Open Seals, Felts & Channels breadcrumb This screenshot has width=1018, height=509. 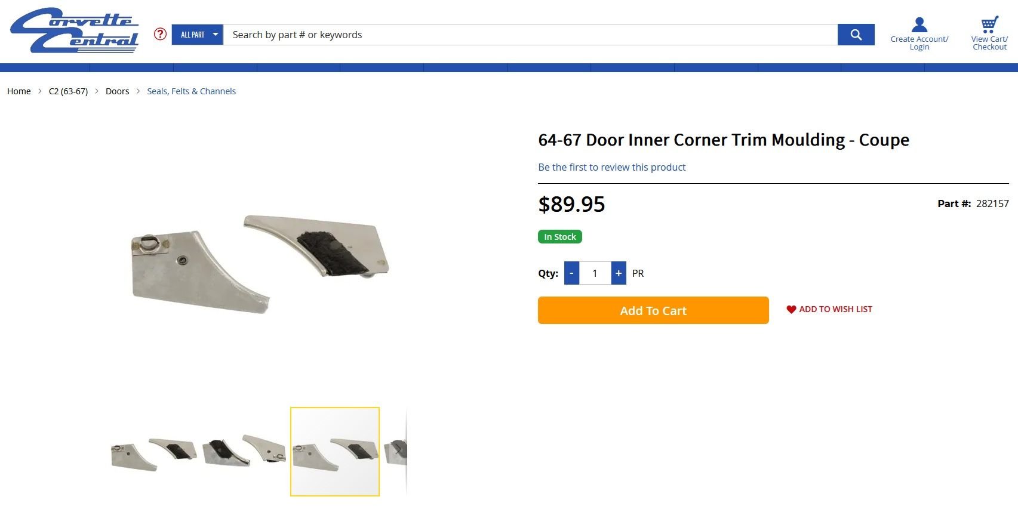(x=191, y=91)
